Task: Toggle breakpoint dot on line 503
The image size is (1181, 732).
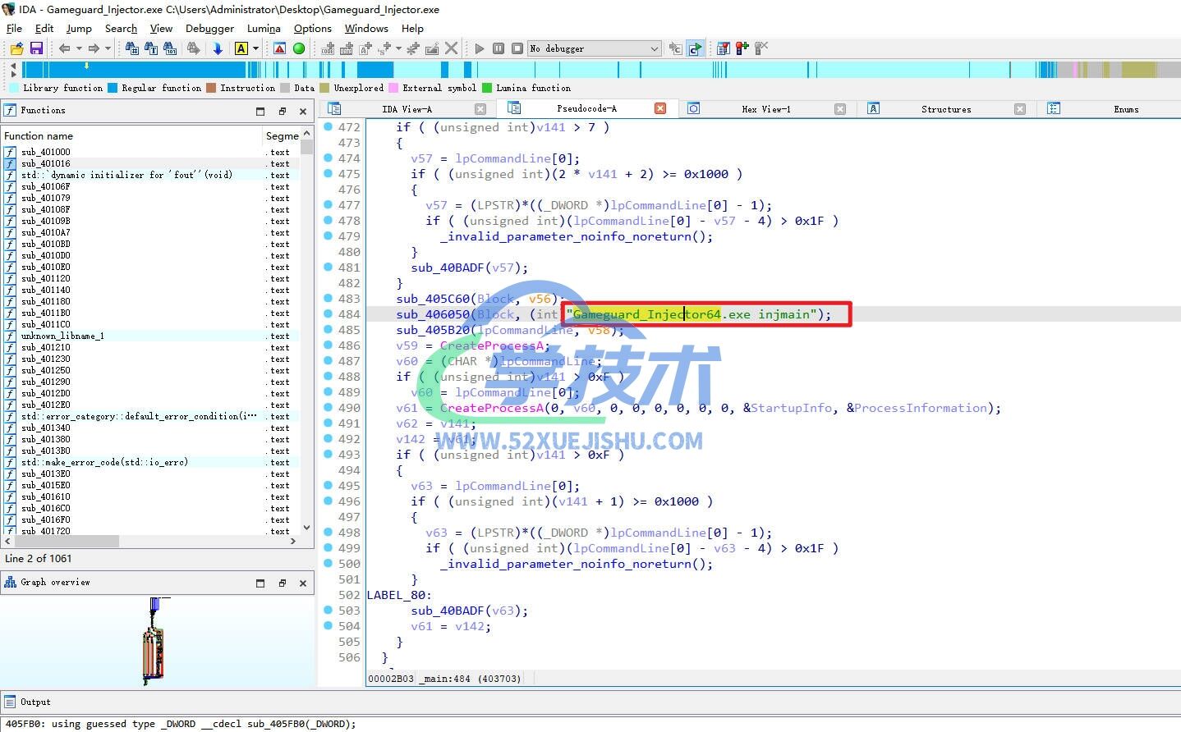Action: pyautogui.click(x=328, y=611)
